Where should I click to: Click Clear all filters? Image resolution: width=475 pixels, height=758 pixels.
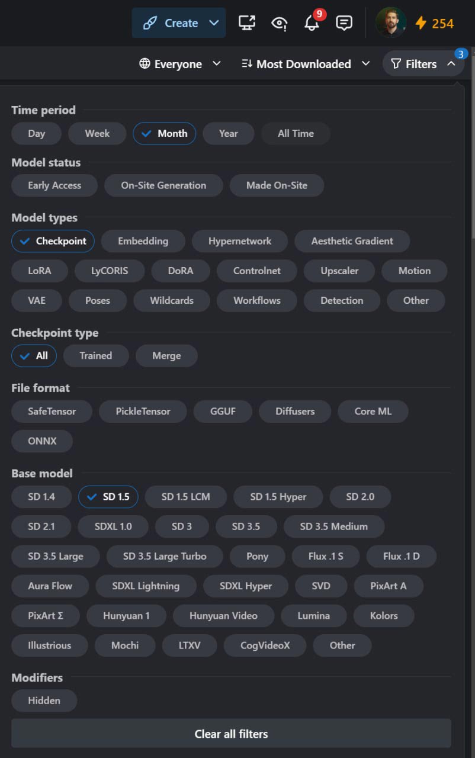pyautogui.click(x=231, y=734)
